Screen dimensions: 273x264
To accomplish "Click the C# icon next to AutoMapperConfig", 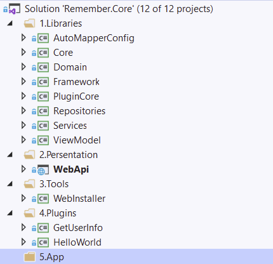I will [43, 38].
